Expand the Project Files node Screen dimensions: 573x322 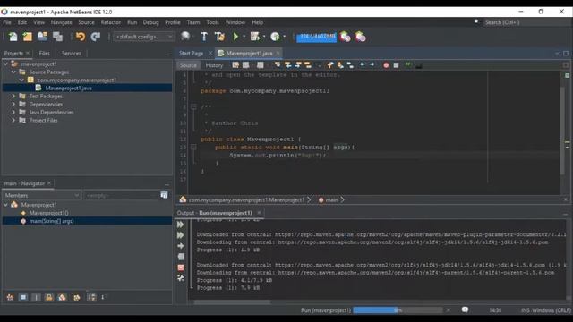pos(13,120)
